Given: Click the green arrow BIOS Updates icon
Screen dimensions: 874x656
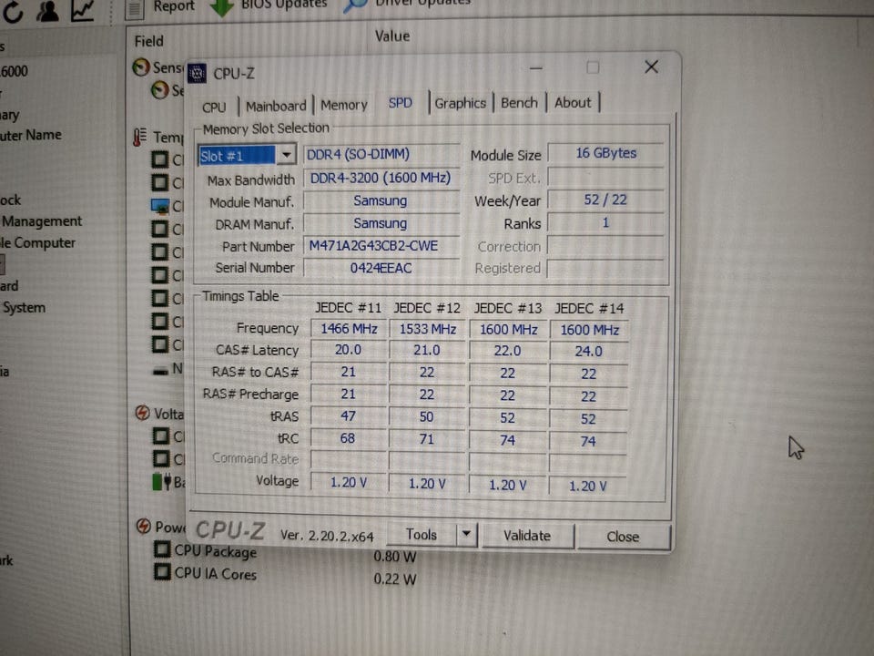Looking at the screenshot, I should (222, 6).
